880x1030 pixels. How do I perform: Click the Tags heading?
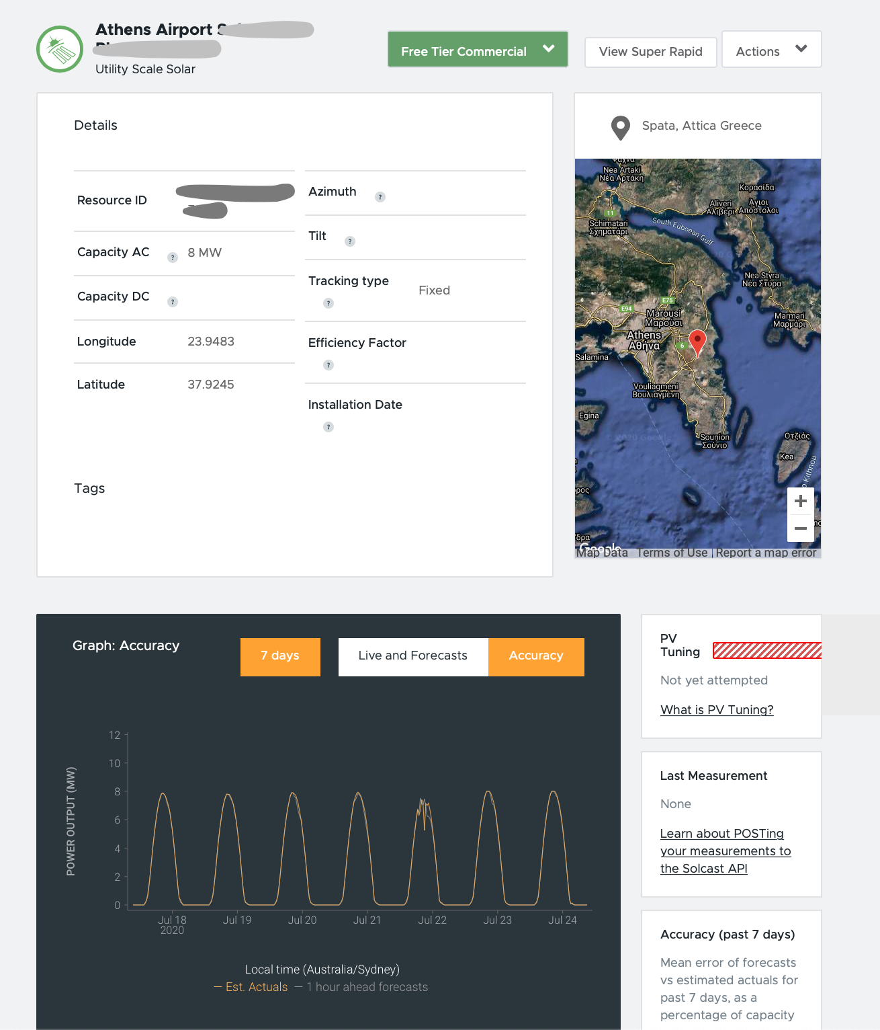(89, 488)
